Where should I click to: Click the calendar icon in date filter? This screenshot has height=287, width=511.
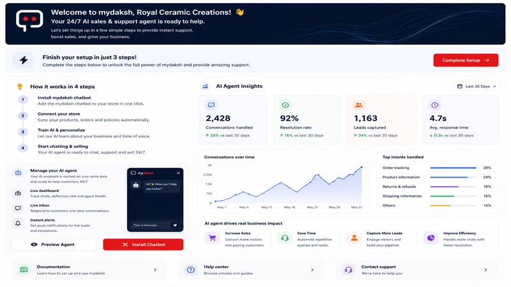point(459,86)
